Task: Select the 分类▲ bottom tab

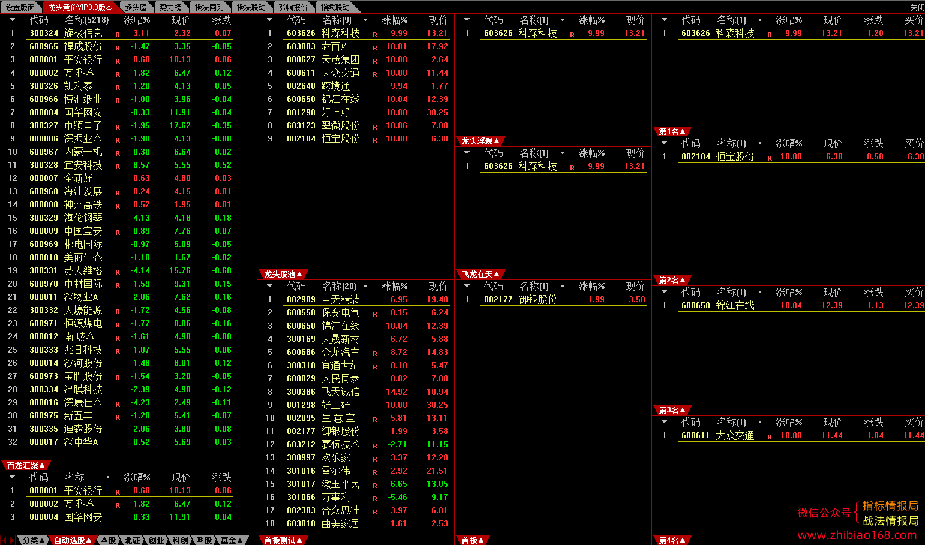Action: pyautogui.click(x=33, y=540)
